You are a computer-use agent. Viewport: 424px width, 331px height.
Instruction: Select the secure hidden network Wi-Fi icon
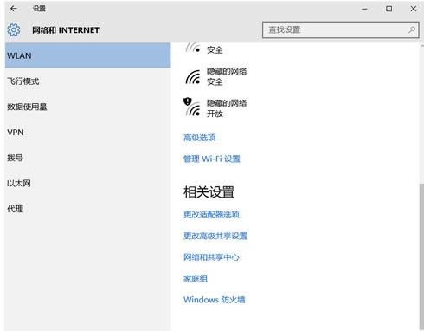[x=193, y=77]
